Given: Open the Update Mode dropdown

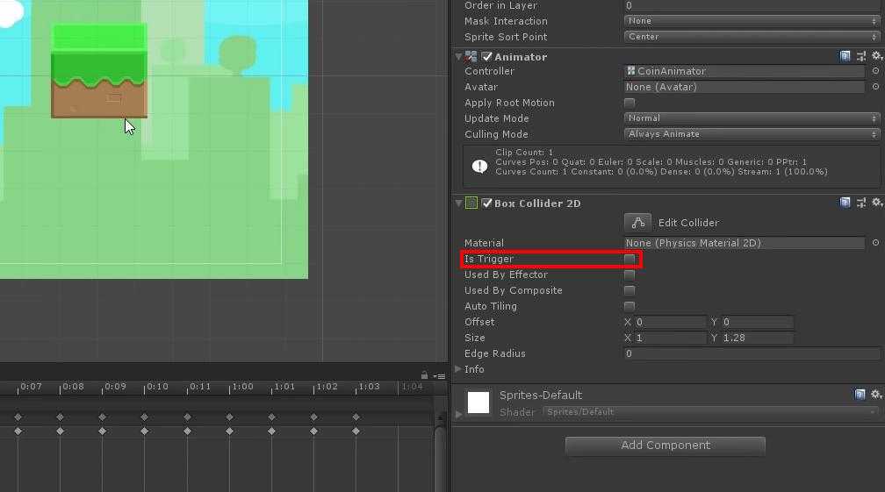Looking at the screenshot, I should pos(752,118).
